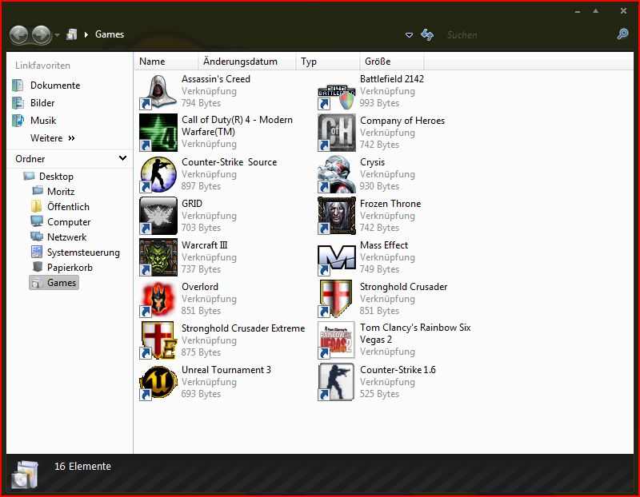640x497 pixels.
Task: Click the Mass Effect name text
Action: tap(384, 245)
